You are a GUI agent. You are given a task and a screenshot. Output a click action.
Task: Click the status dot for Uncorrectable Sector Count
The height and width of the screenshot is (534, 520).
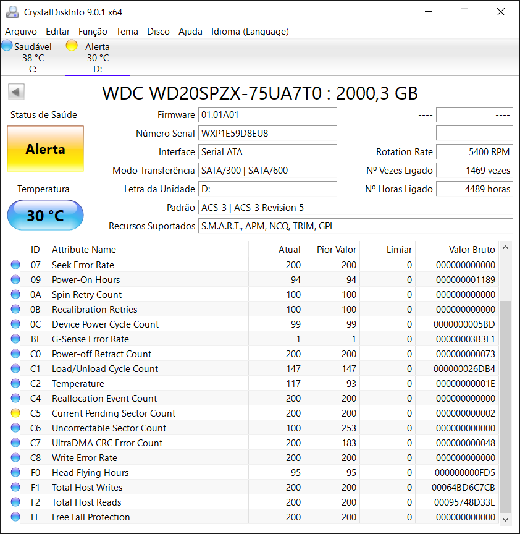(x=15, y=428)
